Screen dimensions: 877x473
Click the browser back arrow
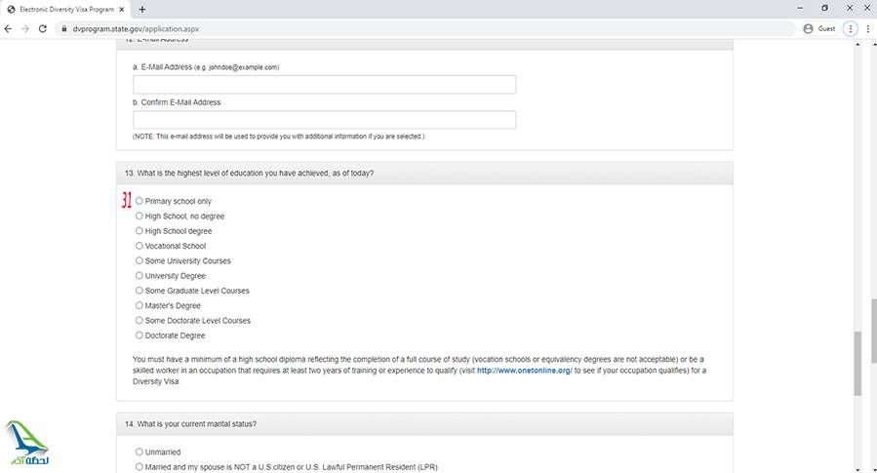click(x=9, y=28)
